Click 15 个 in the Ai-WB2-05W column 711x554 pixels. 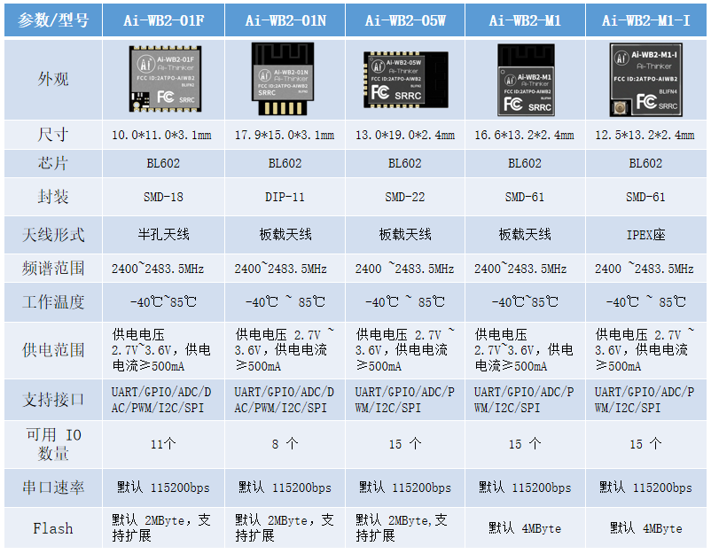click(405, 444)
